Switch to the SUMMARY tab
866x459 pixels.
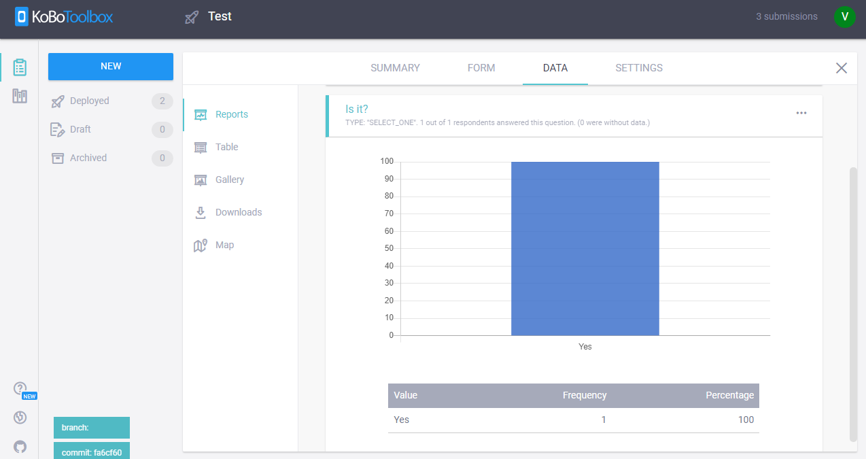pos(395,68)
